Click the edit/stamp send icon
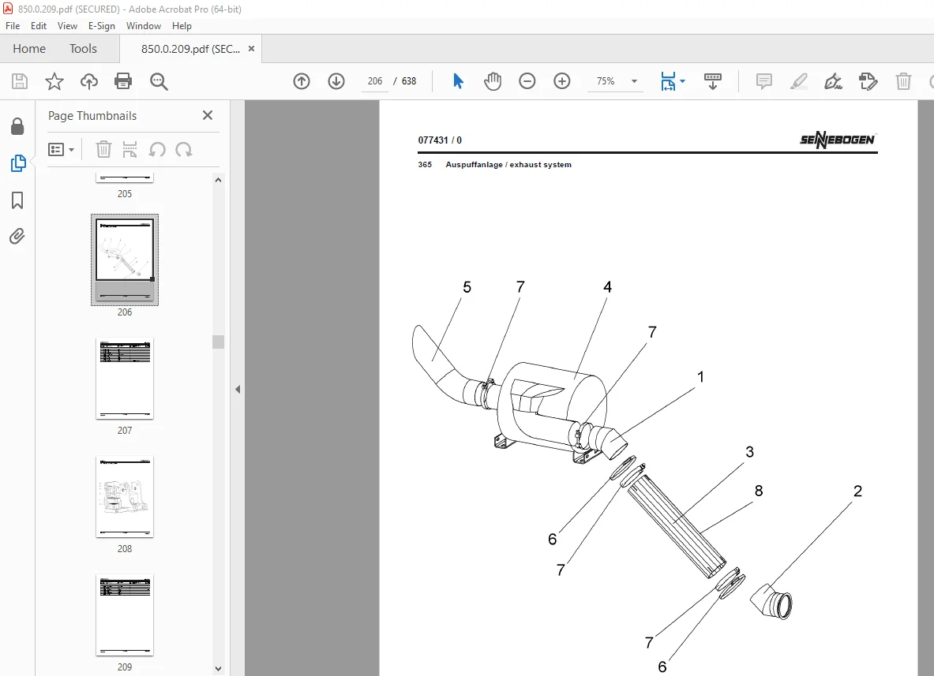This screenshot has height=676, width=934. click(868, 81)
